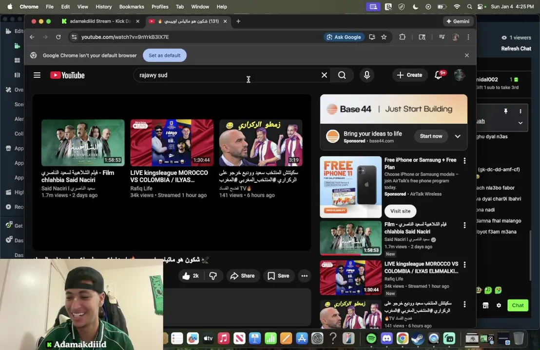The image size is (540, 350).
Task: Reload the YouTube page
Action: (x=58, y=37)
